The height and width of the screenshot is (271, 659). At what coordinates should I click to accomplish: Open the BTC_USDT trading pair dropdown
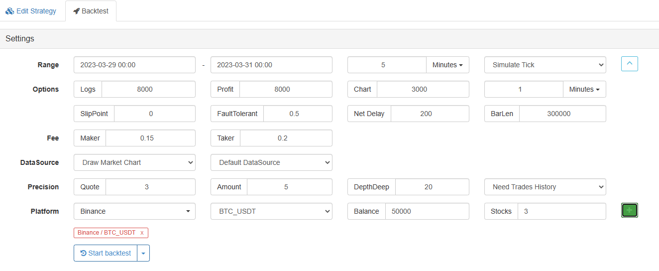pyautogui.click(x=271, y=211)
